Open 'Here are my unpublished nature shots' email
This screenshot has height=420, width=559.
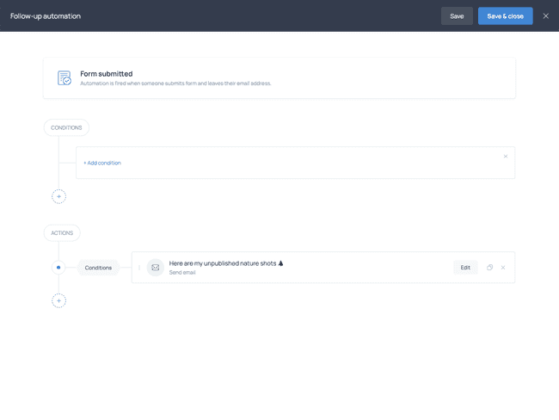click(226, 263)
